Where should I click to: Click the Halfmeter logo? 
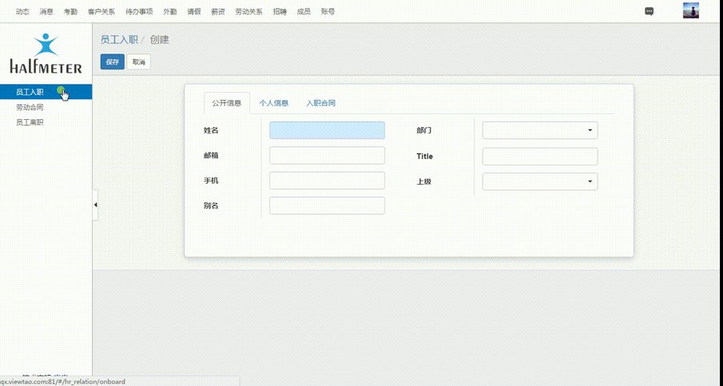coord(46,54)
